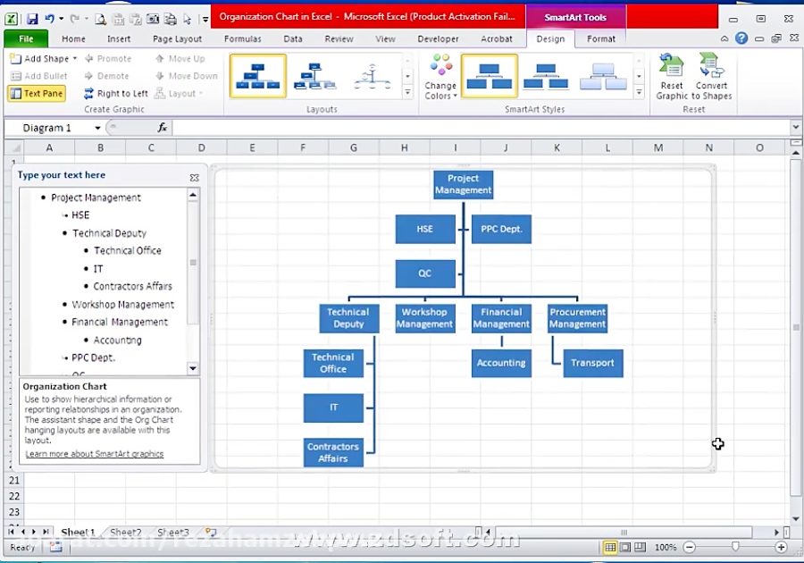
Task: Expand the formula bar with the arrow
Action: [x=795, y=127]
